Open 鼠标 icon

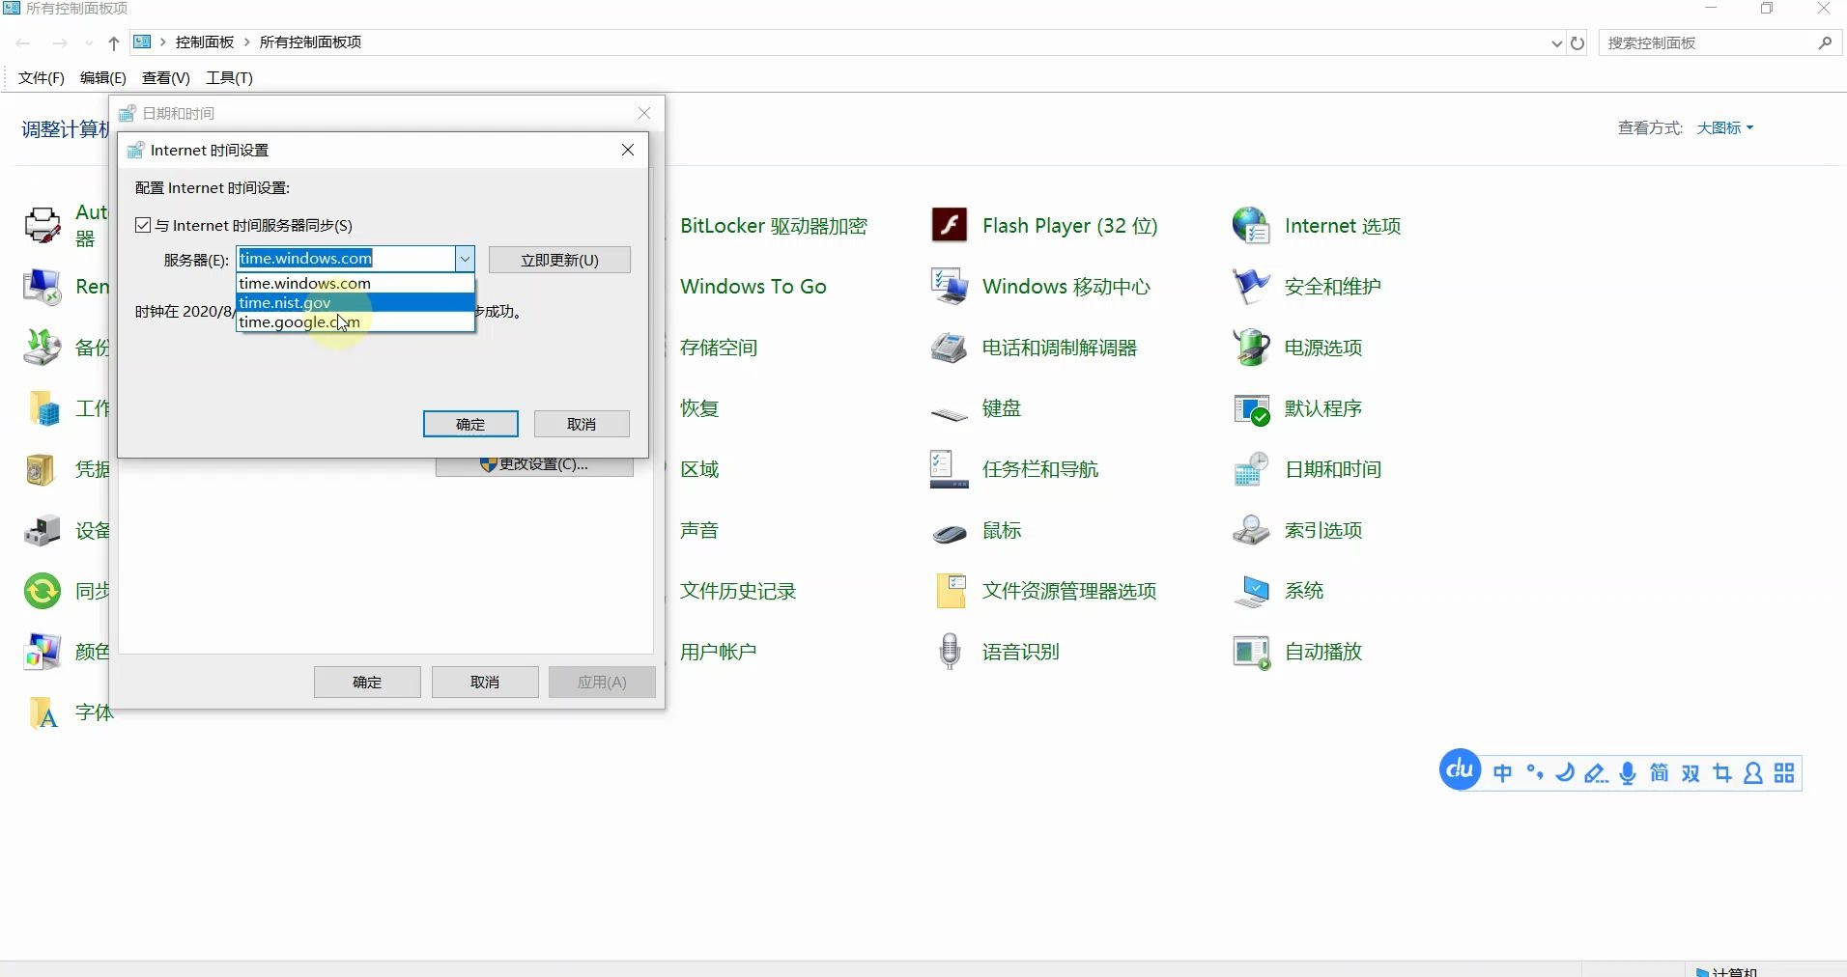(x=949, y=532)
